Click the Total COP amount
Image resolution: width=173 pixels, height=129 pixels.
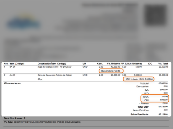[x=163, y=107]
